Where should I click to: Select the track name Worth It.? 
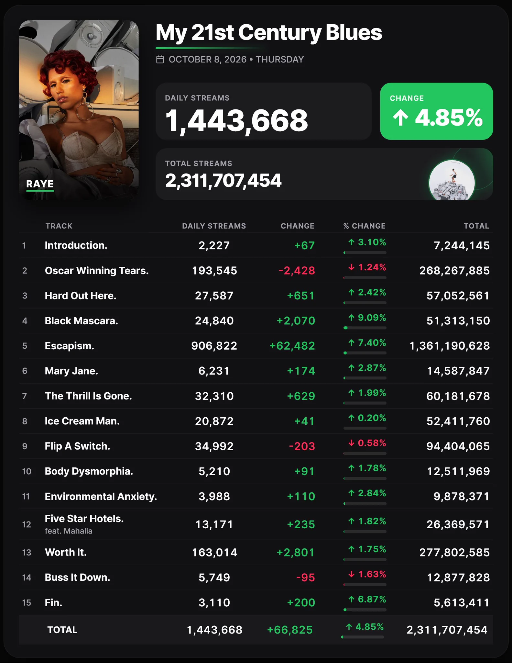[66, 552]
